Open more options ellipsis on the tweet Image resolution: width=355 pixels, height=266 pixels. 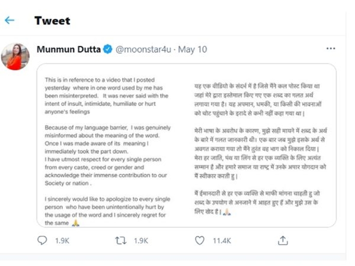pyautogui.click(x=331, y=49)
